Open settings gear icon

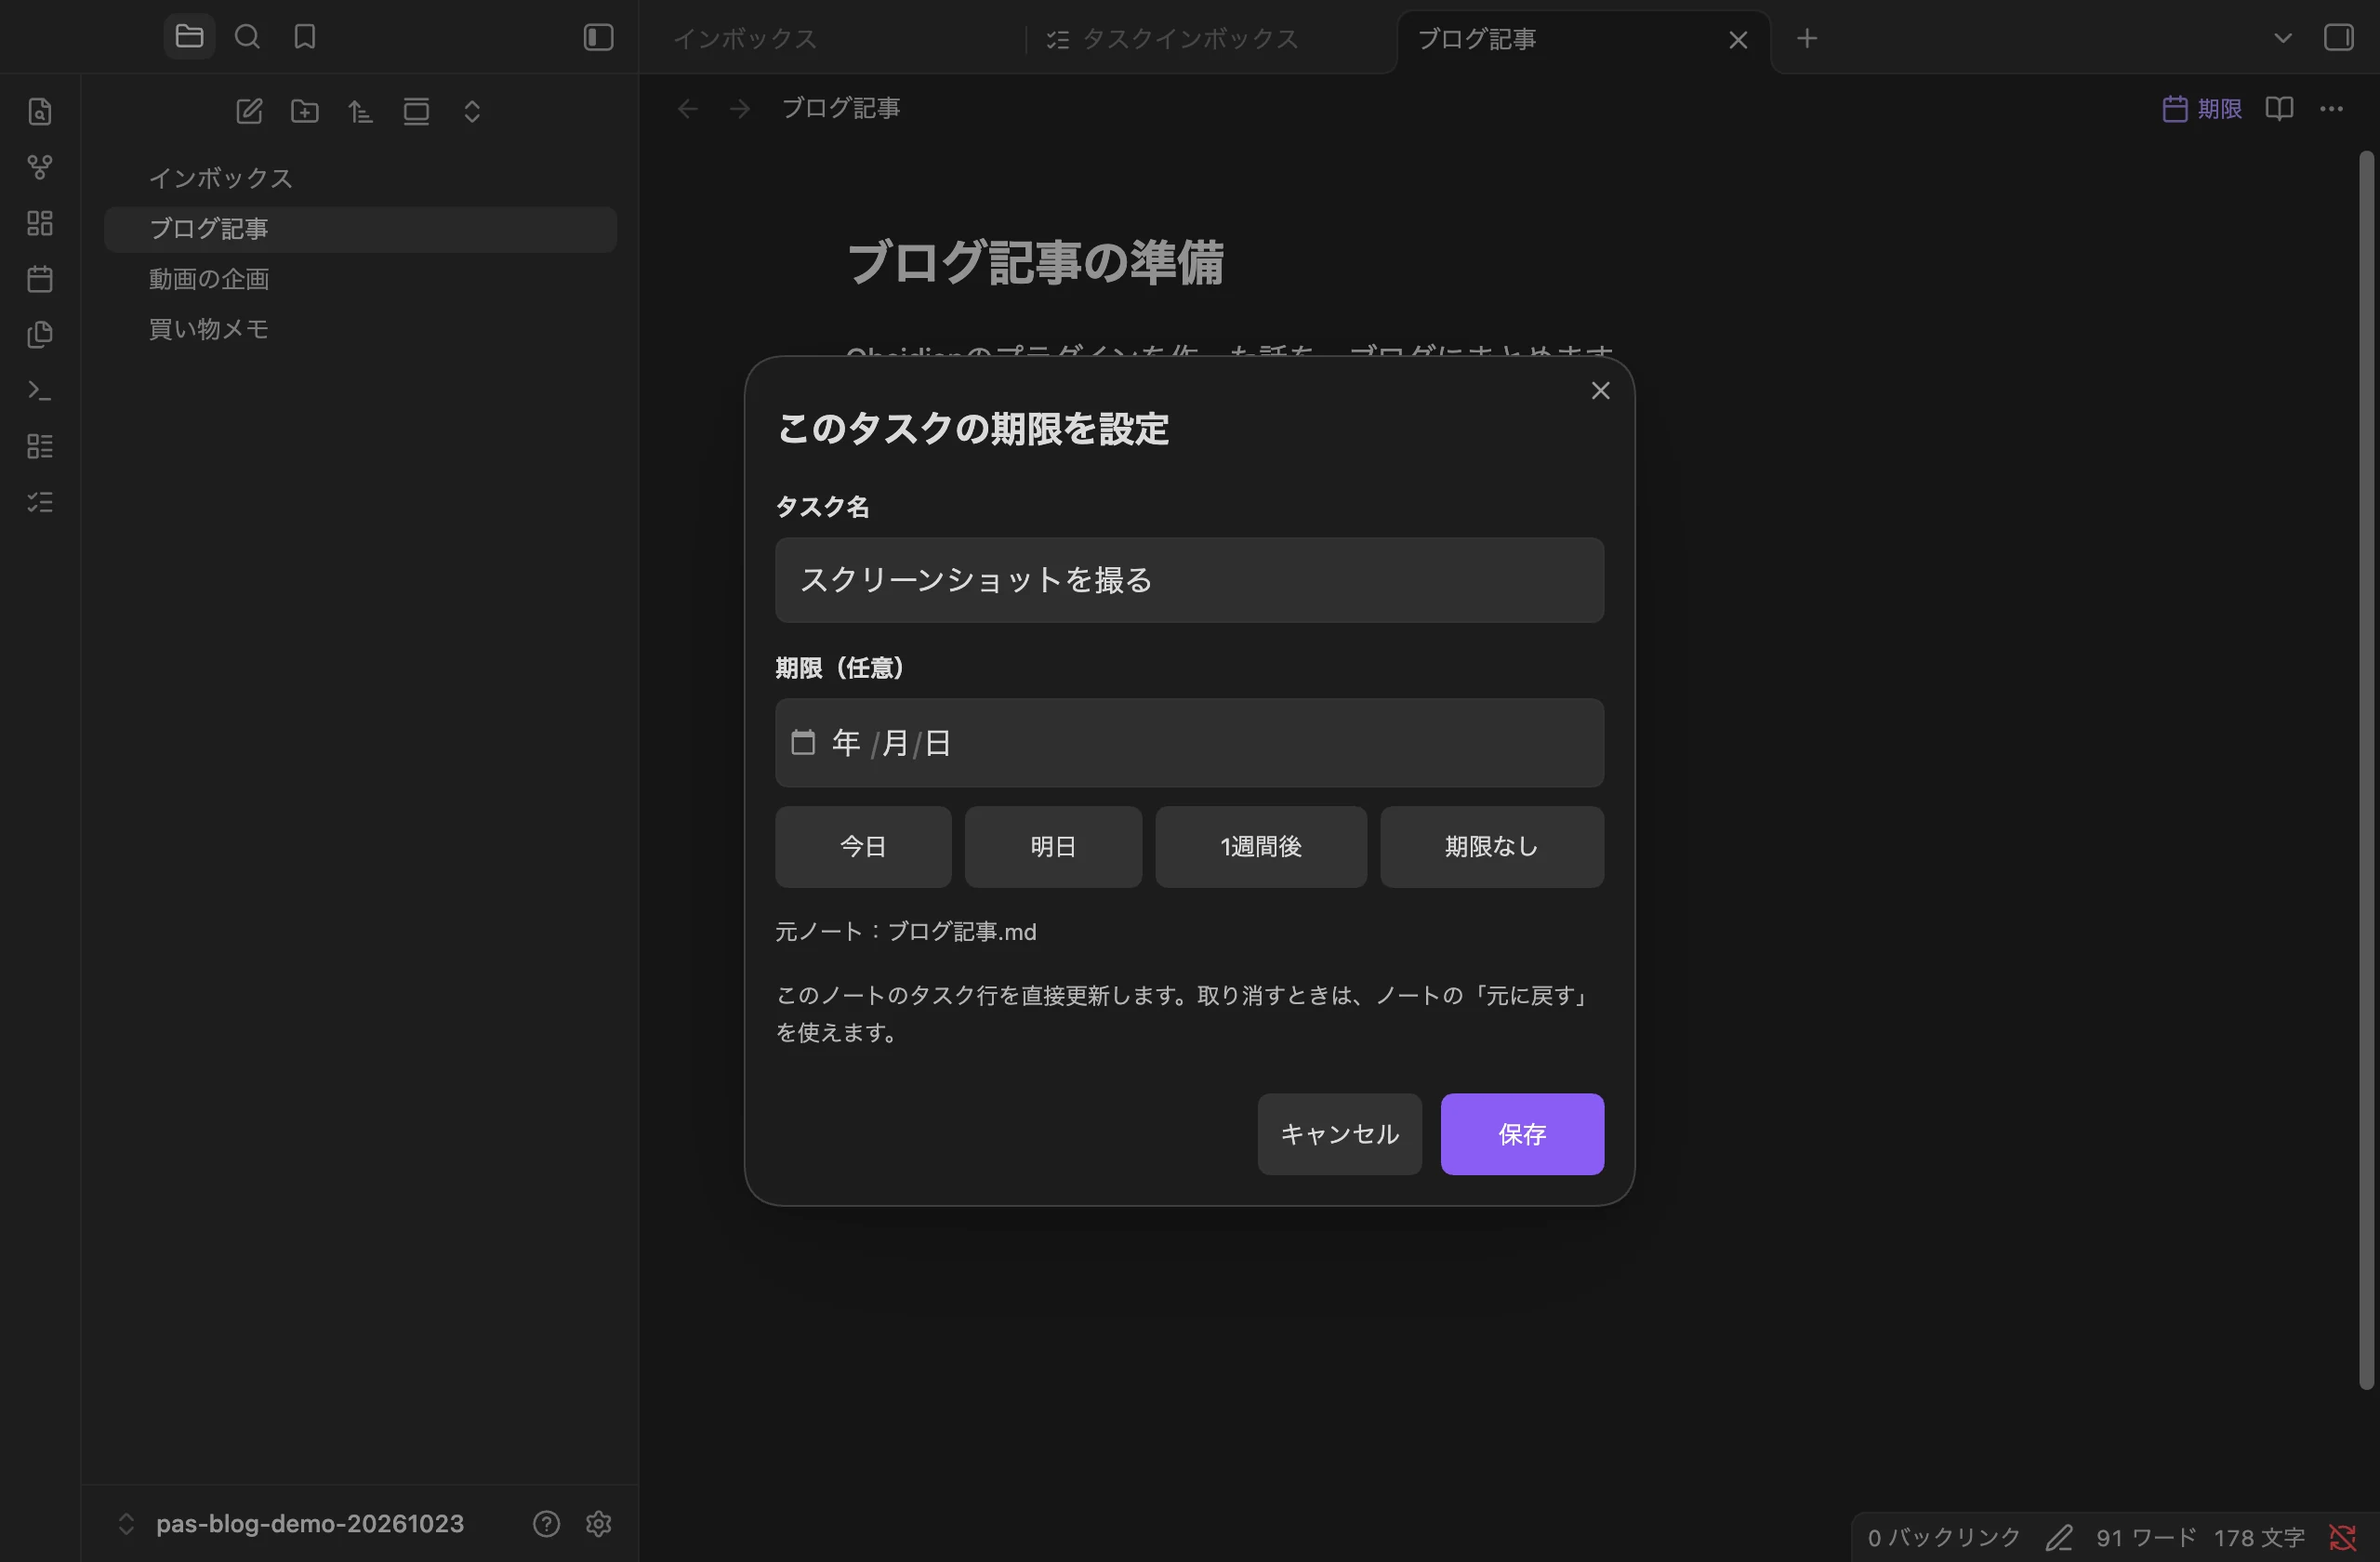pos(598,1523)
